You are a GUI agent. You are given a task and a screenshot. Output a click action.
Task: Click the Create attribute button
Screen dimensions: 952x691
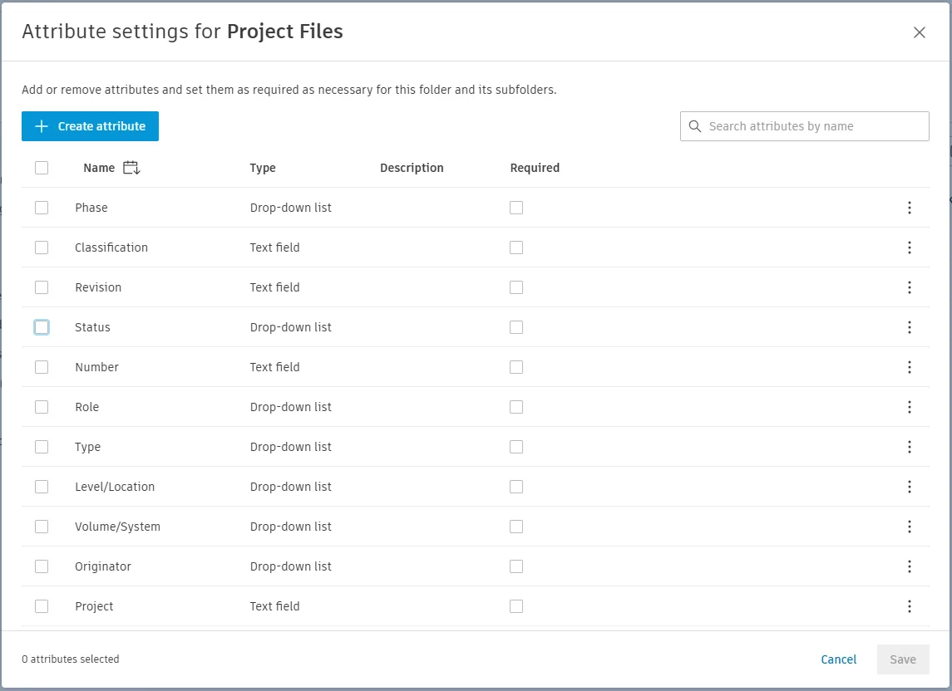[x=90, y=126]
